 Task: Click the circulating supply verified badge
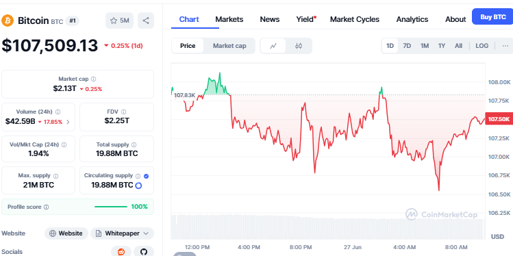tap(147, 176)
